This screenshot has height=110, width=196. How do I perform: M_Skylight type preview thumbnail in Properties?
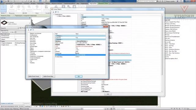click(4, 23)
